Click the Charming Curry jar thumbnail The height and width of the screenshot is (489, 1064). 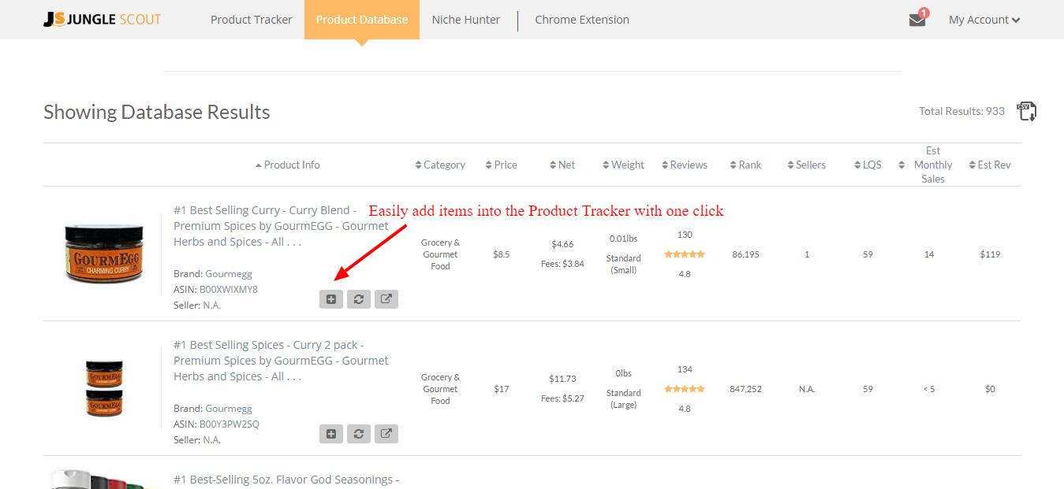pyautogui.click(x=103, y=254)
